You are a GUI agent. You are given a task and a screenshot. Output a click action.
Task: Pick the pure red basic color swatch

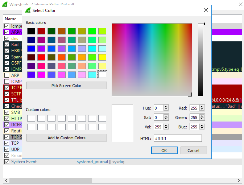pyautogui.click(x=41, y=57)
